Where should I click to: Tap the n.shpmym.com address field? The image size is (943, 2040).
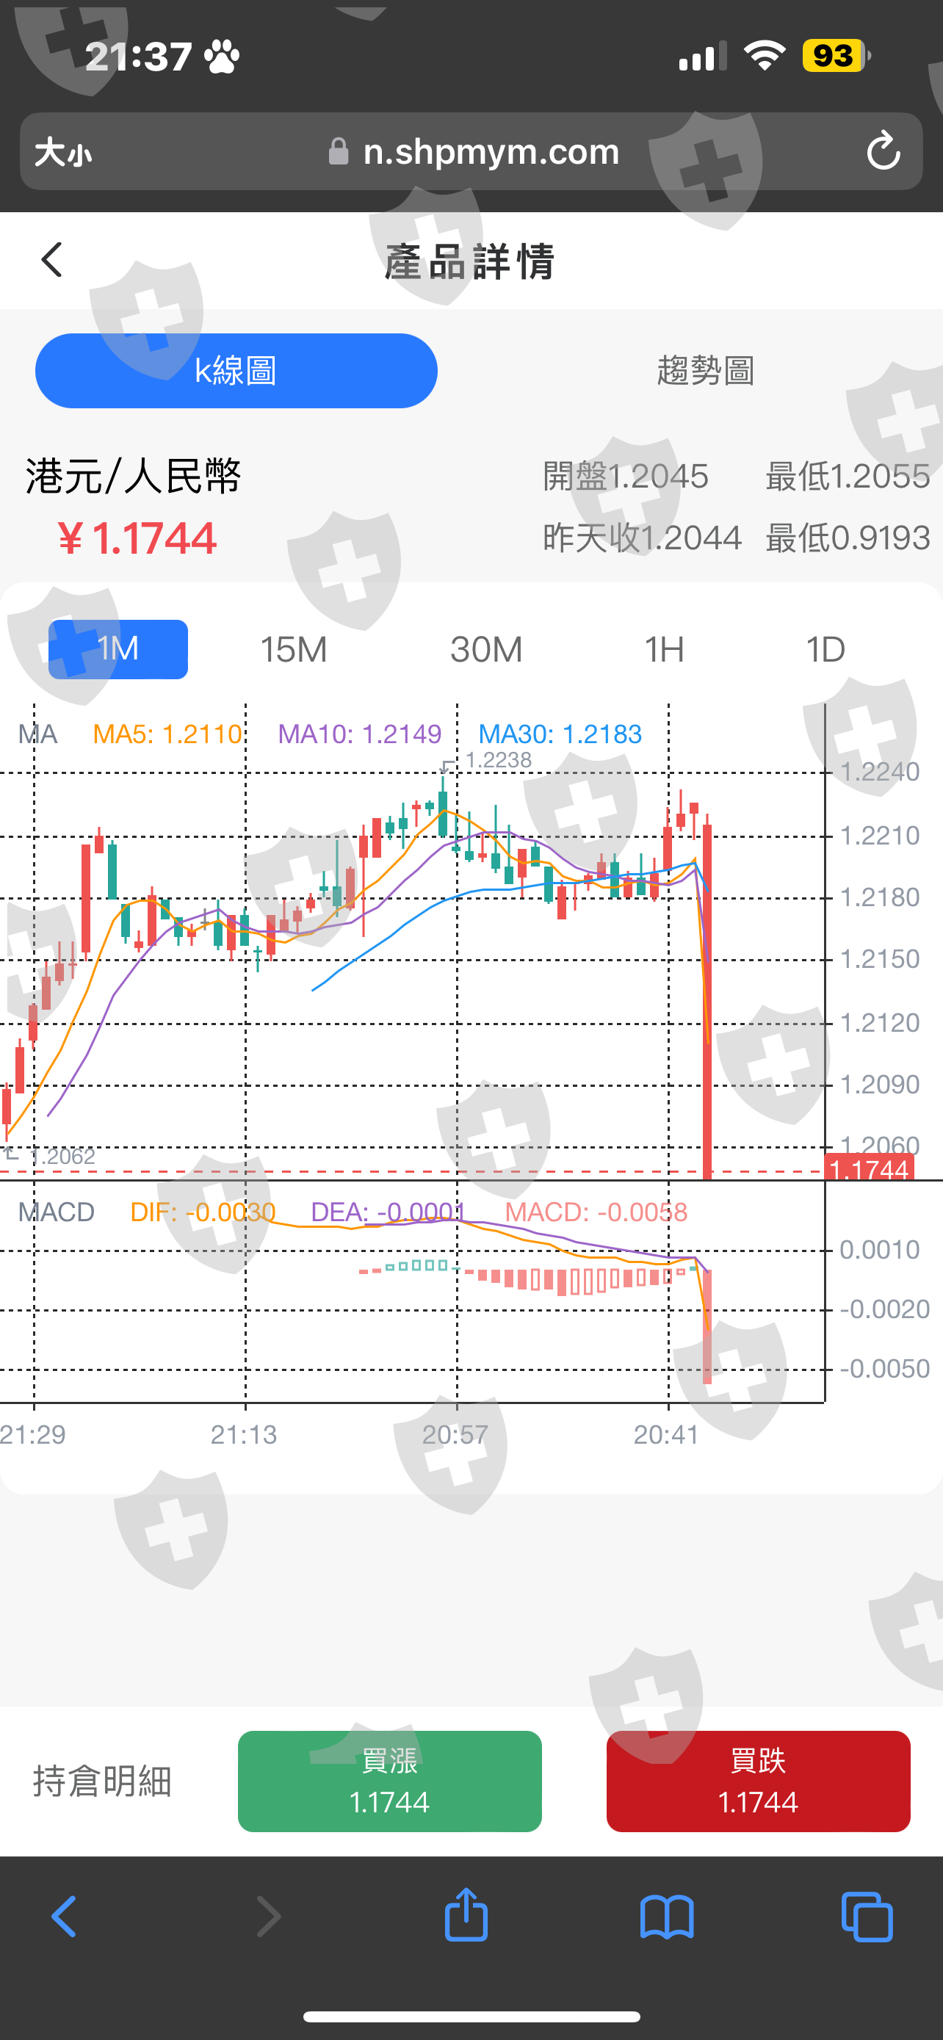point(471,151)
